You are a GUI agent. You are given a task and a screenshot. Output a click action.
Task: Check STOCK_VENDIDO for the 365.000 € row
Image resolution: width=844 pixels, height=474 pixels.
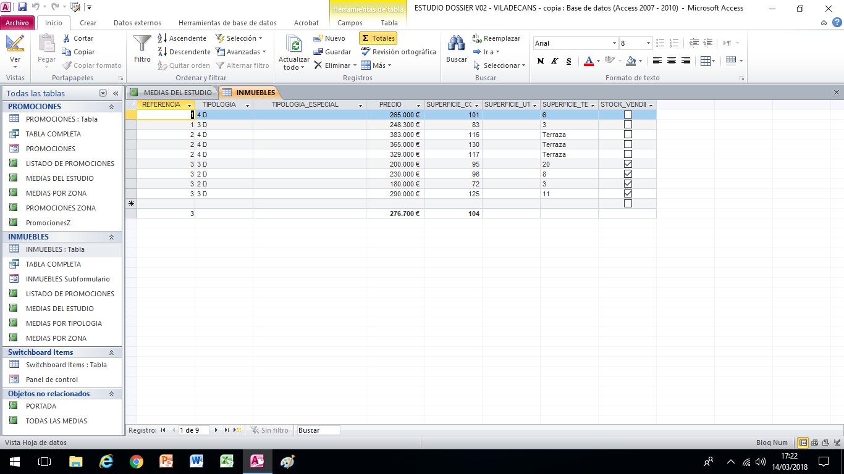628,144
